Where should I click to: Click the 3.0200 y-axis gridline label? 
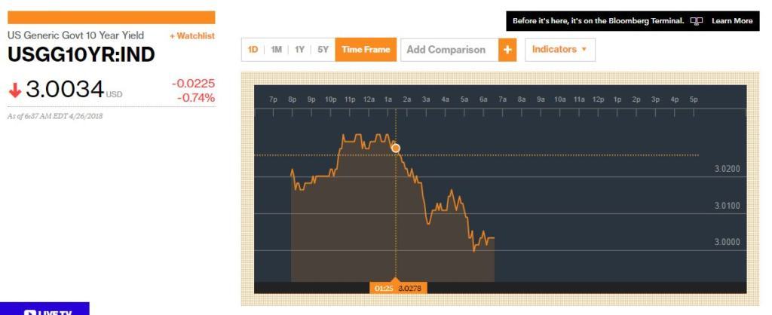(x=727, y=169)
